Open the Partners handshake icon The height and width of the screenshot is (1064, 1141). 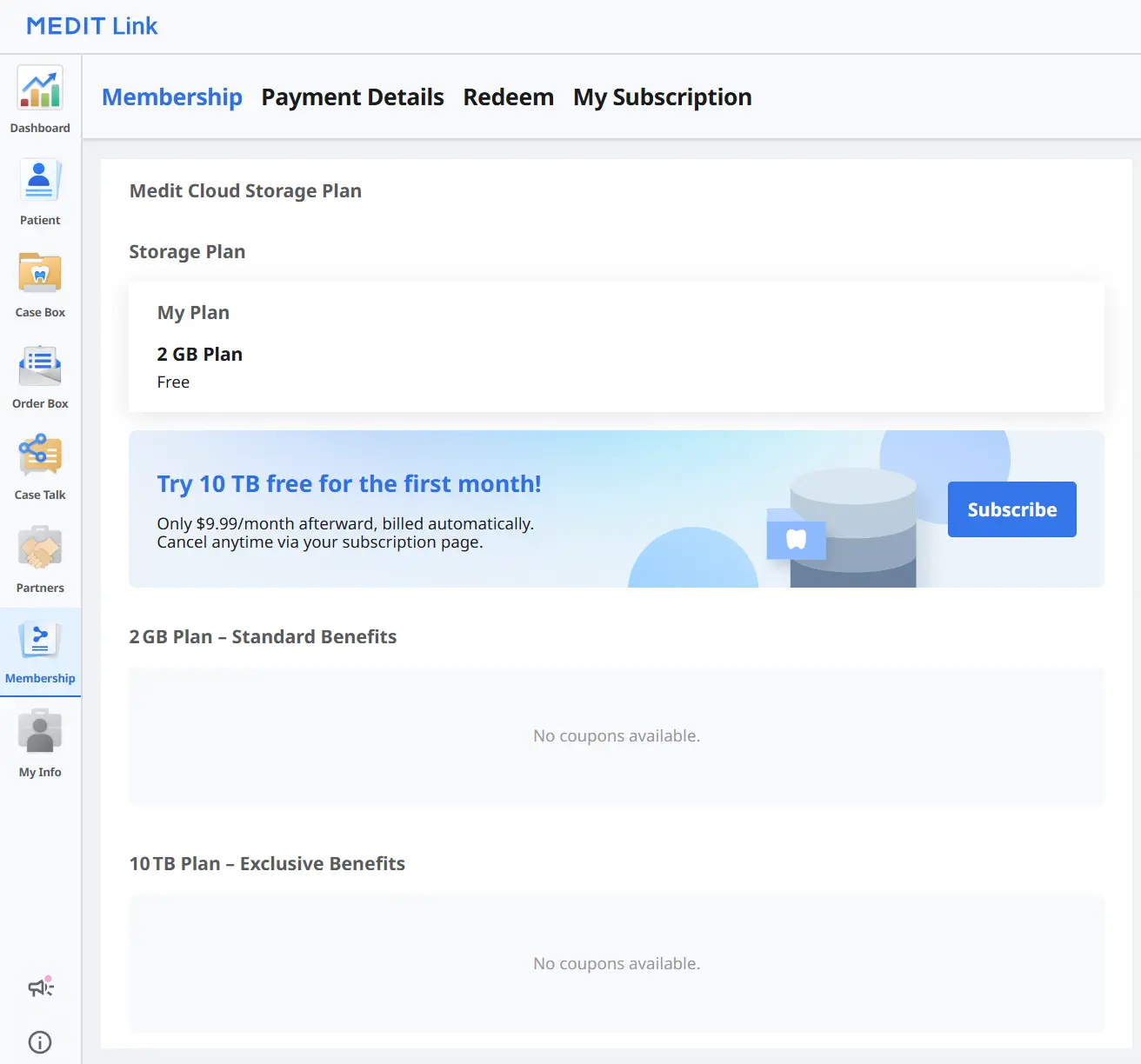tap(40, 549)
